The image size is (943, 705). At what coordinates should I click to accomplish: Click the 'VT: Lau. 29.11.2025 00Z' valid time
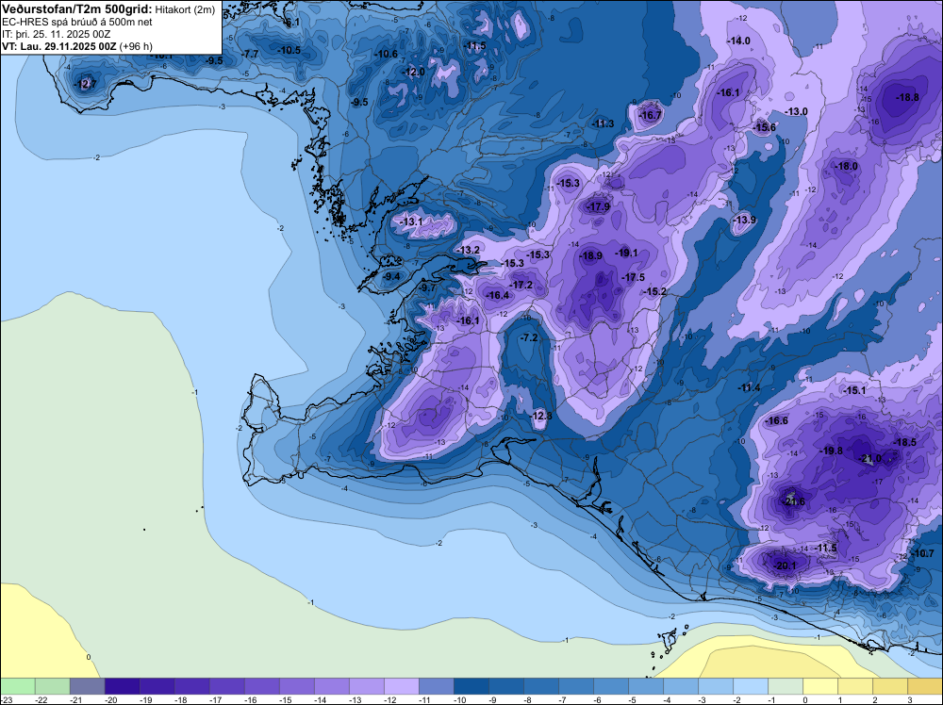[x=59, y=46]
